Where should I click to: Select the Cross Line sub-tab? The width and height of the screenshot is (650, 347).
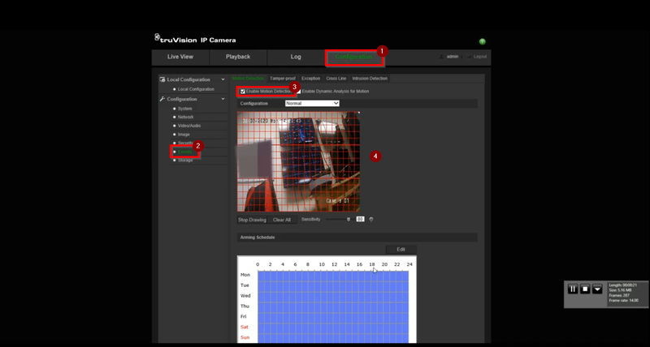(x=336, y=79)
